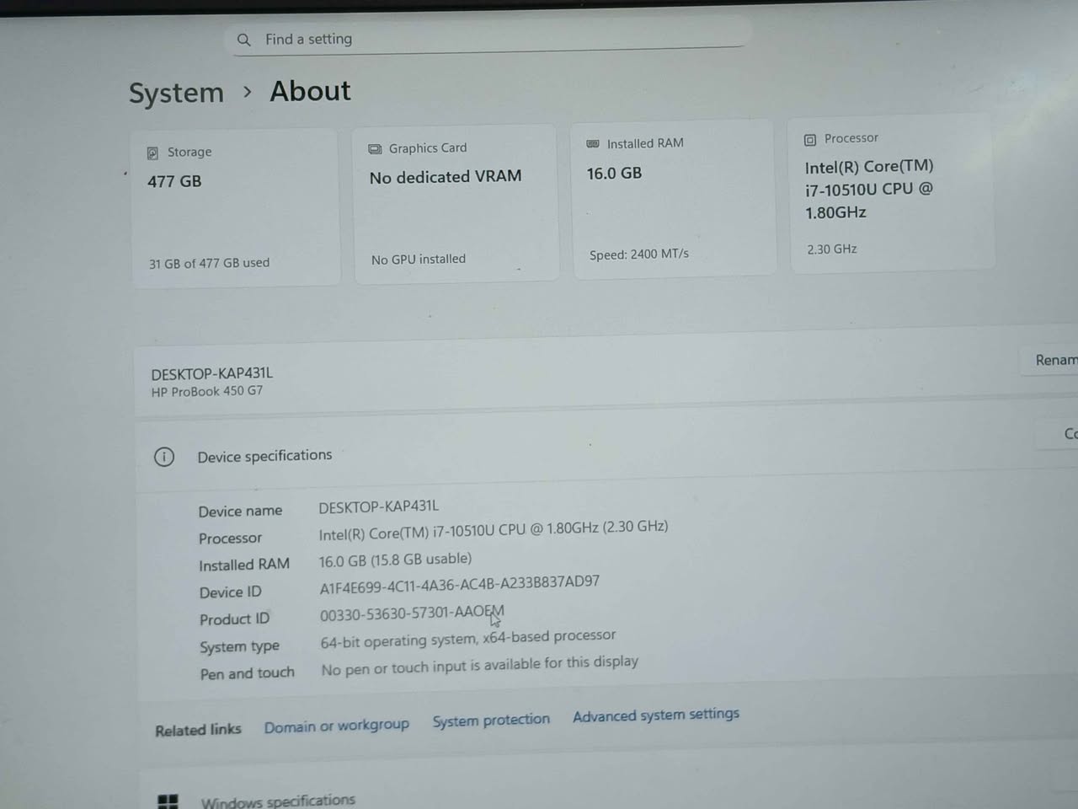This screenshot has height=809, width=1078.
Task: Click the 16.0 GB (15.8 GB usable) value
Action: point(395,560)
